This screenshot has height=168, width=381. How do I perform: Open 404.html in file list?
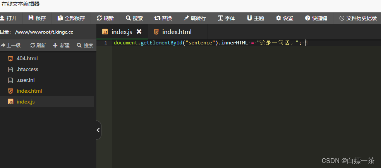point(27,58)
